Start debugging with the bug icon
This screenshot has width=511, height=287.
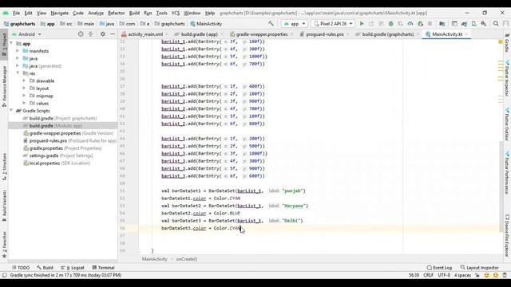[x=390, y=24]
